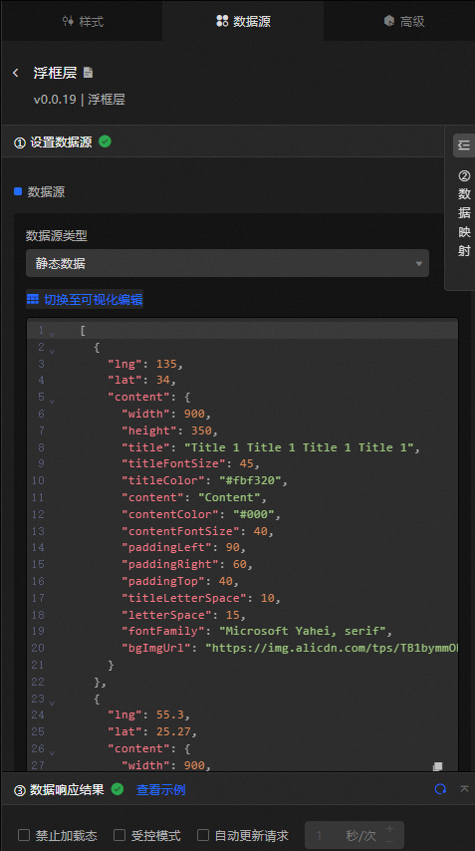Open the 数据源类型 dropdown showing 静态数据
Screen dimensions: 475x851
[227, 263]
